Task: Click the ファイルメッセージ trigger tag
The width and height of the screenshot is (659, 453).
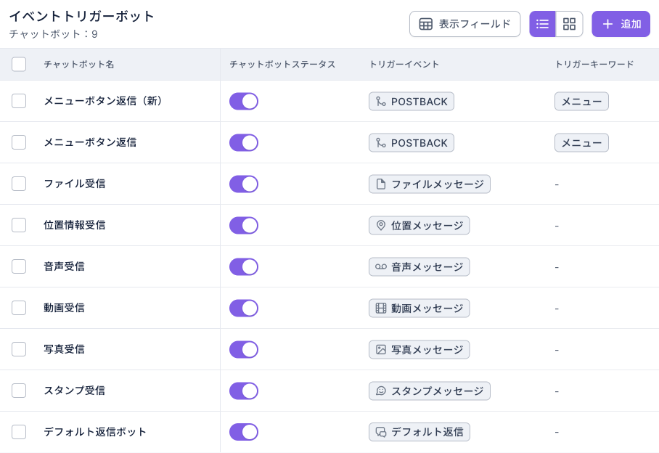Action: (x=430, y=184)
